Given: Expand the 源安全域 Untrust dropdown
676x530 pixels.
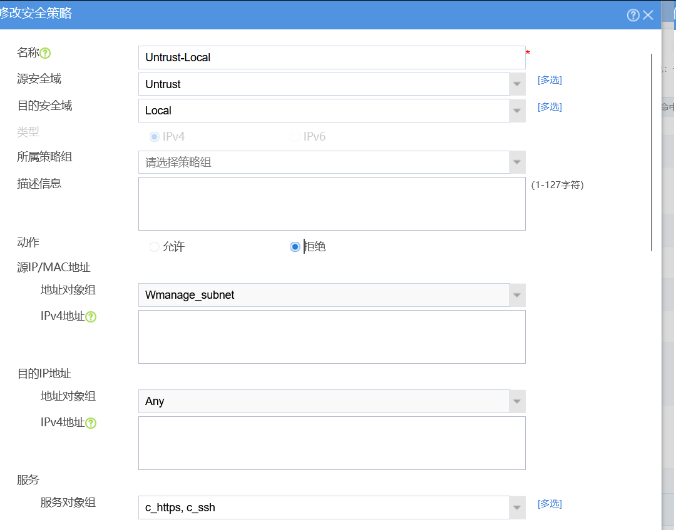Looking at the screenshot, I should coord(517,84).
